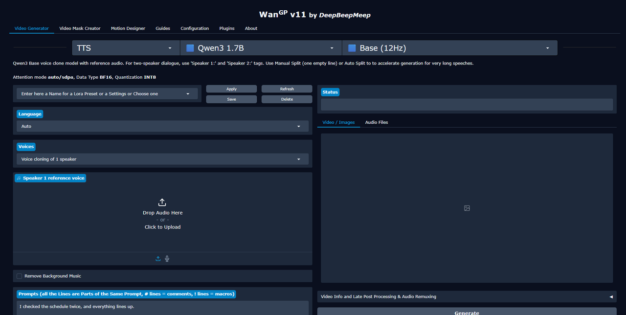Click the Attention mode auto/sdpa info line
This screenshot has width=626, height=315.
(x=85, y=77)
